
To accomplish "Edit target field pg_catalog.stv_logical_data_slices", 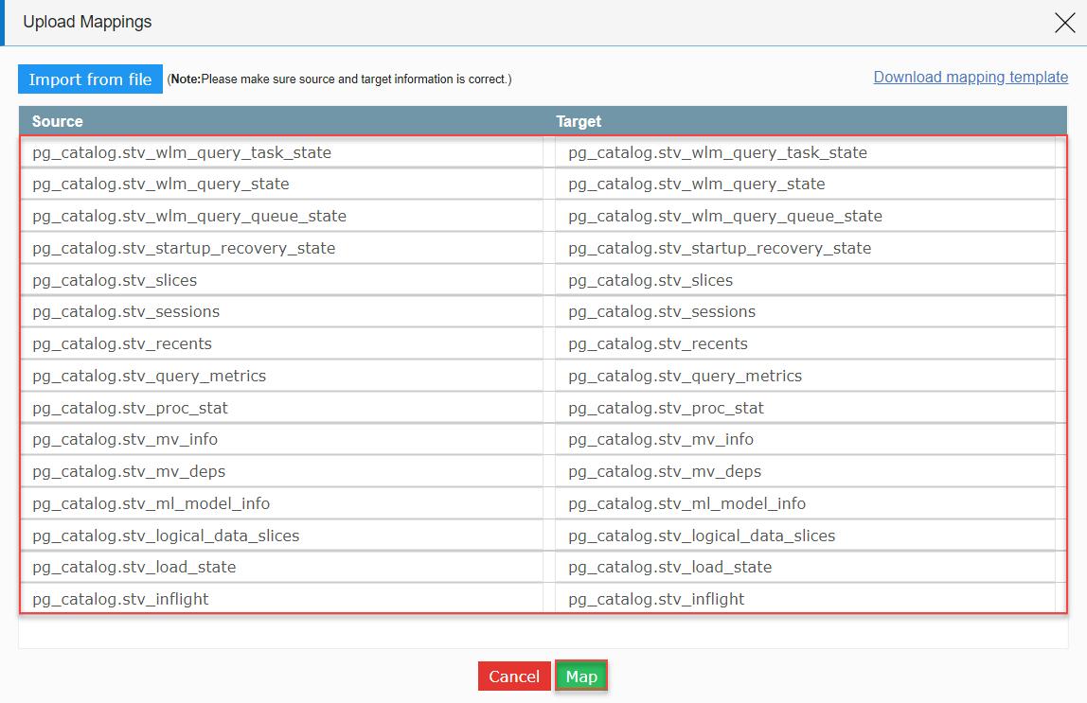I will (x=805, y=536).
